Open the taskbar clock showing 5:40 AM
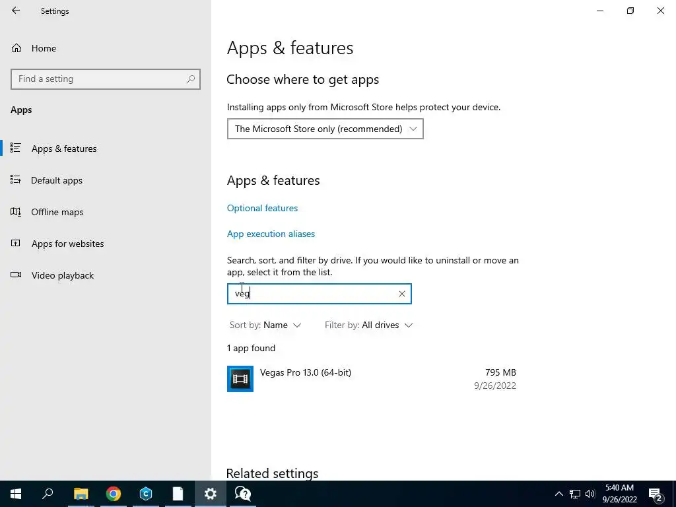This screenshot has height=507, width=676. pos(619,494)
